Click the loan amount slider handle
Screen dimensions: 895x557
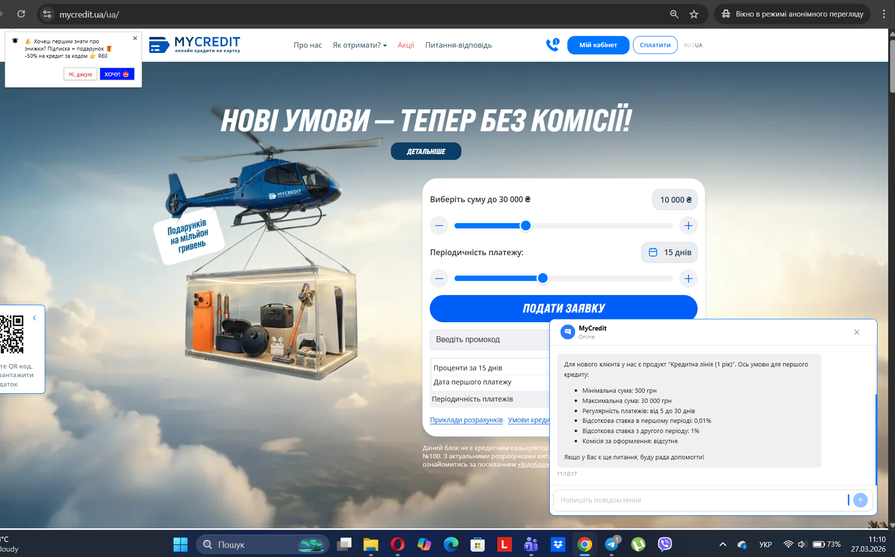(526, 226)
